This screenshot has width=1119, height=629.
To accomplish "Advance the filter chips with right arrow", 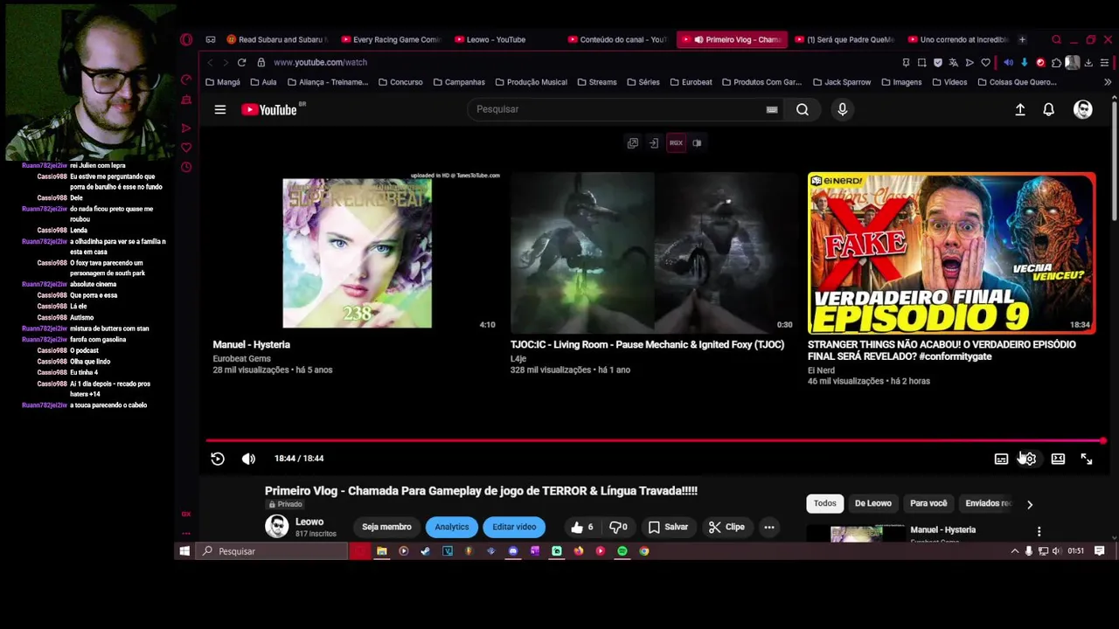I will coord(1030,504).
